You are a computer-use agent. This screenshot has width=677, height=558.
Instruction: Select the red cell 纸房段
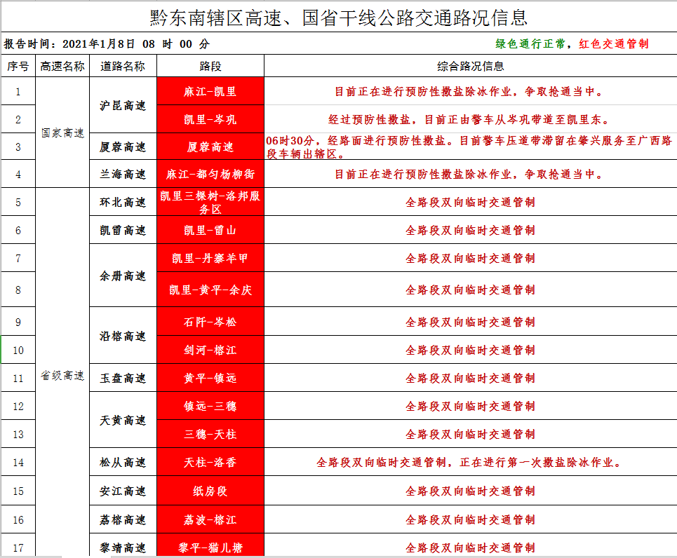pos(210,491)
